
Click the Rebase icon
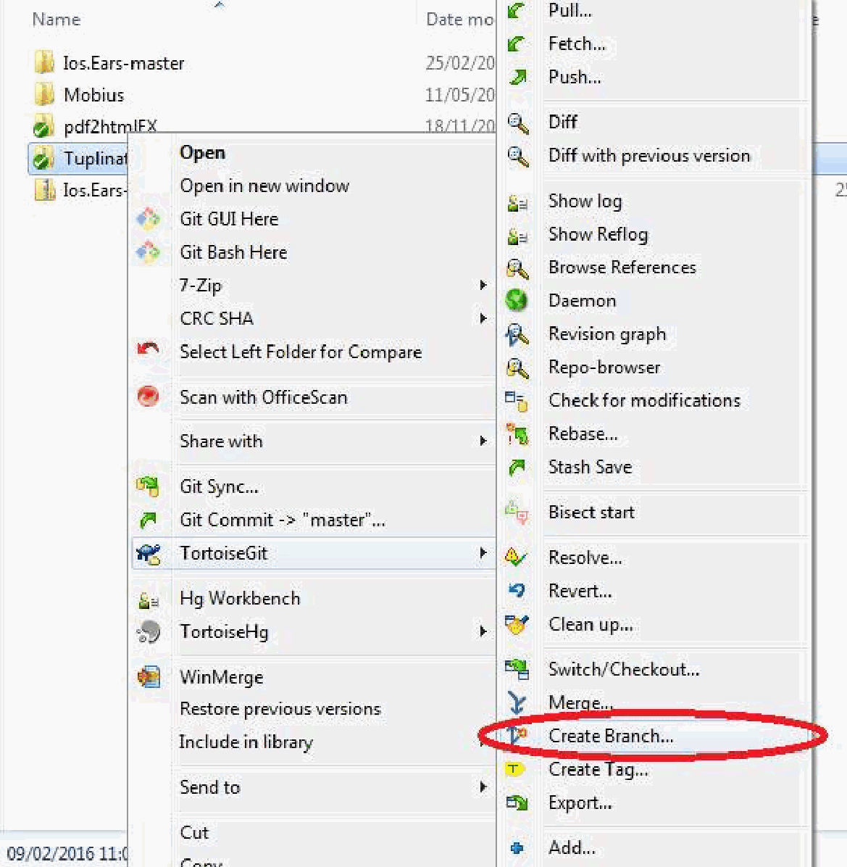[517, 434]
